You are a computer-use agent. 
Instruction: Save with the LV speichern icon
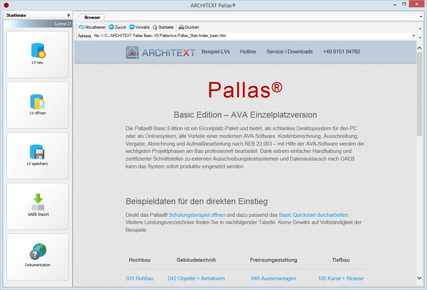(38, 156)
